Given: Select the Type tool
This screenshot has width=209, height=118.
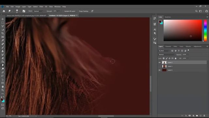Looking at the screenshot, I should [x=3, y=76].
